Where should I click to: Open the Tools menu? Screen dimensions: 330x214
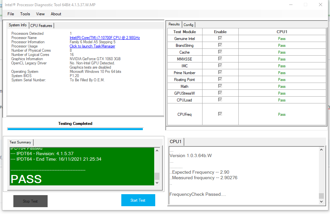(x=25, y=14)
